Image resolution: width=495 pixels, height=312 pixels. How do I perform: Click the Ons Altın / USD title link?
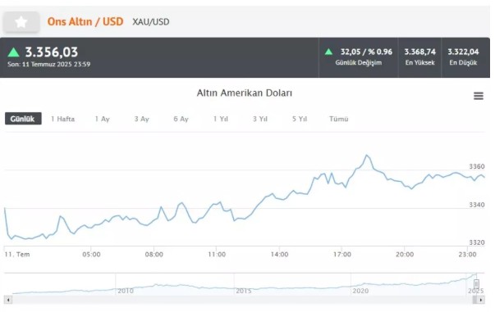(85, 22)
